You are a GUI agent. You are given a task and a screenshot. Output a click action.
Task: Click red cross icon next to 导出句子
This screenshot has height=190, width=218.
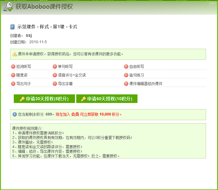[13, 84]
